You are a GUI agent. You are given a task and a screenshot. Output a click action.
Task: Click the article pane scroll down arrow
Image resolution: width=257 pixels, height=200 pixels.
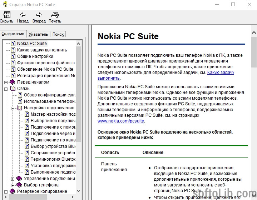[254, 195]
